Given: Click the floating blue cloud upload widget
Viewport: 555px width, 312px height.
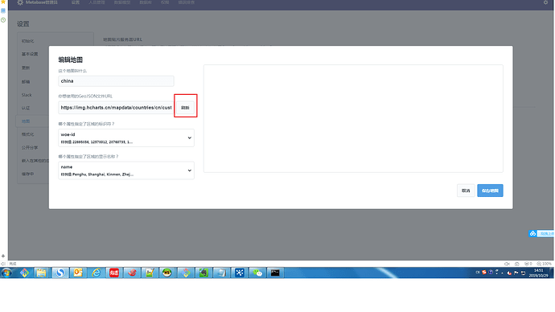Looking at the screenshot, I should (x=541, y=233).
